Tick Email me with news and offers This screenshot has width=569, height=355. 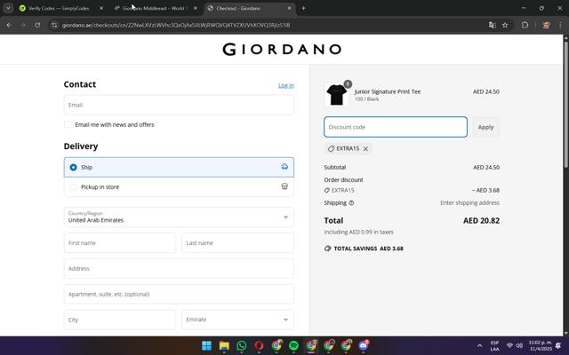coord(68,124)
